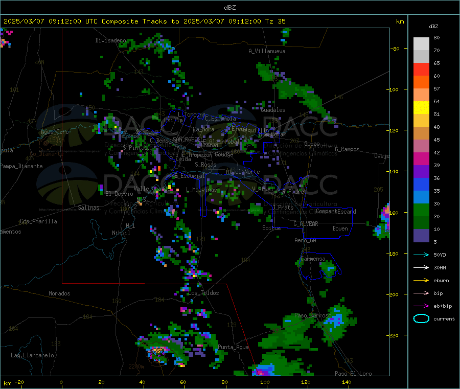Click the Carmensa map label

[x=313, y=259]
